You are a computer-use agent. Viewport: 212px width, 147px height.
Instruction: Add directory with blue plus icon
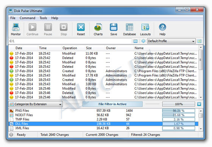[143, 41]
